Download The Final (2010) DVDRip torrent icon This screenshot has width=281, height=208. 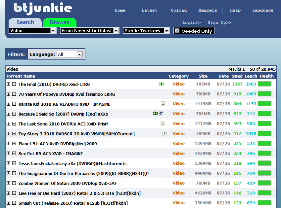coord(8,84)
